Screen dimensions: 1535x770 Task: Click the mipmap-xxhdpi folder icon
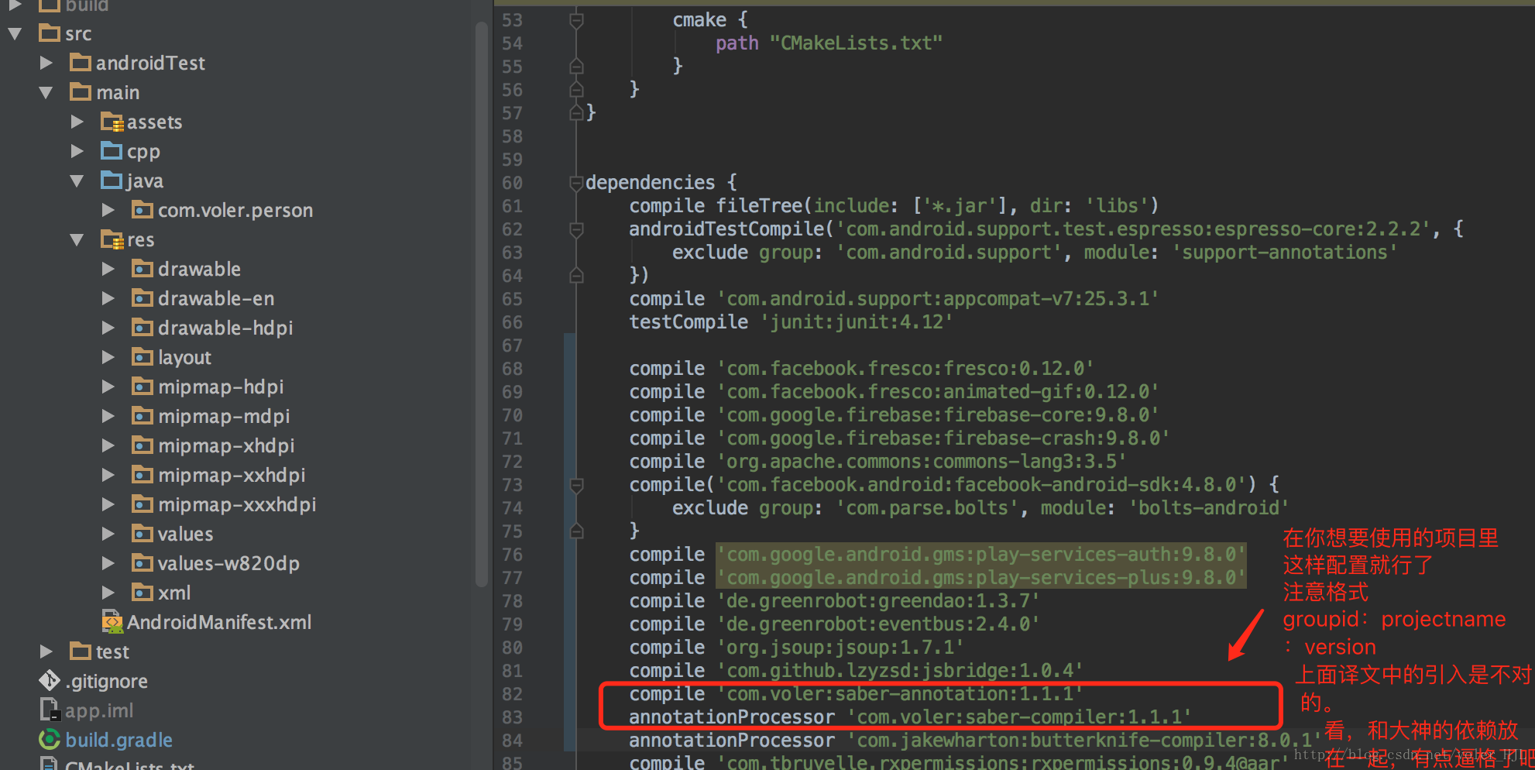[x=143, y=474]
